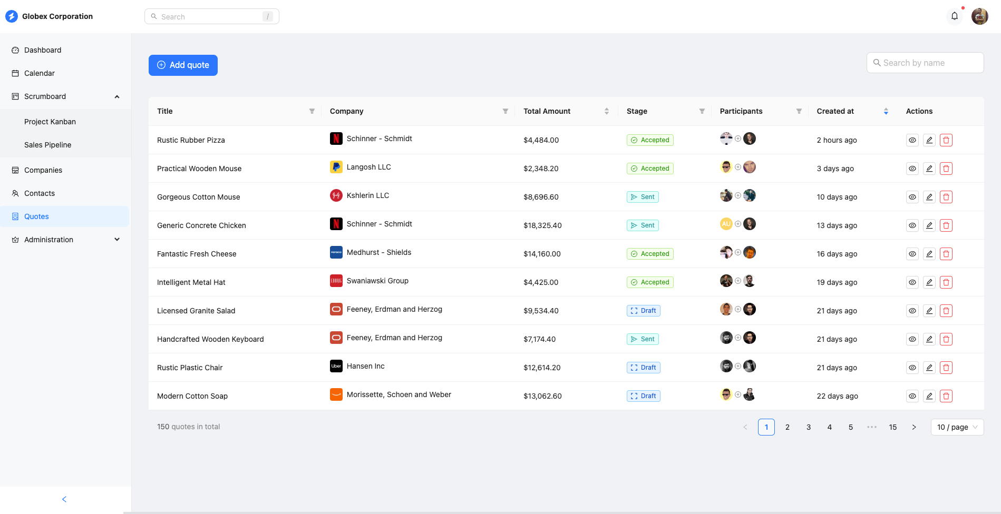Go to page 3
Viewport: 1001px width, 514px height.
pos(809,427)
